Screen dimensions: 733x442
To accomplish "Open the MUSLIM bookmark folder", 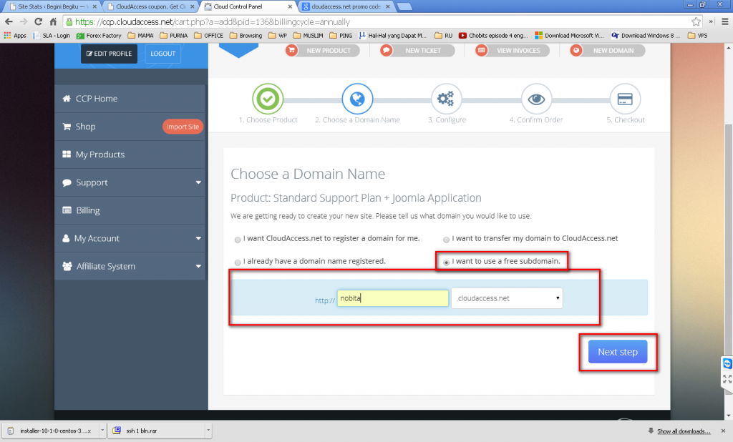I will 308,36.
